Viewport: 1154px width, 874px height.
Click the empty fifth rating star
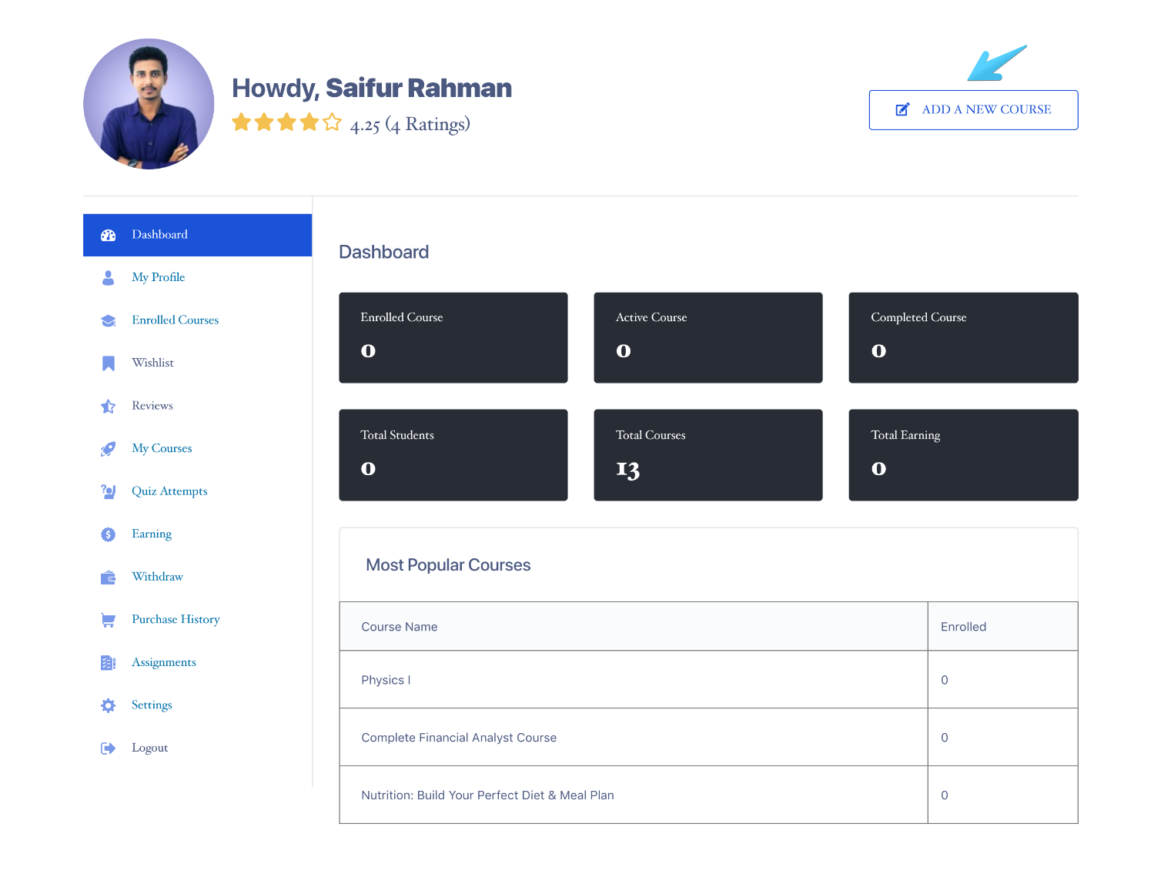tap(332, 122)
